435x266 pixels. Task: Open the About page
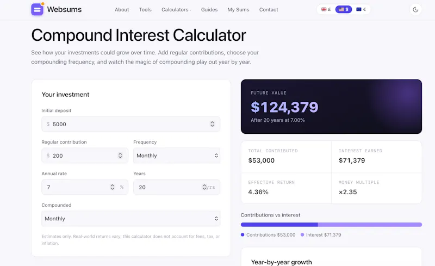(x=122, y=10)
